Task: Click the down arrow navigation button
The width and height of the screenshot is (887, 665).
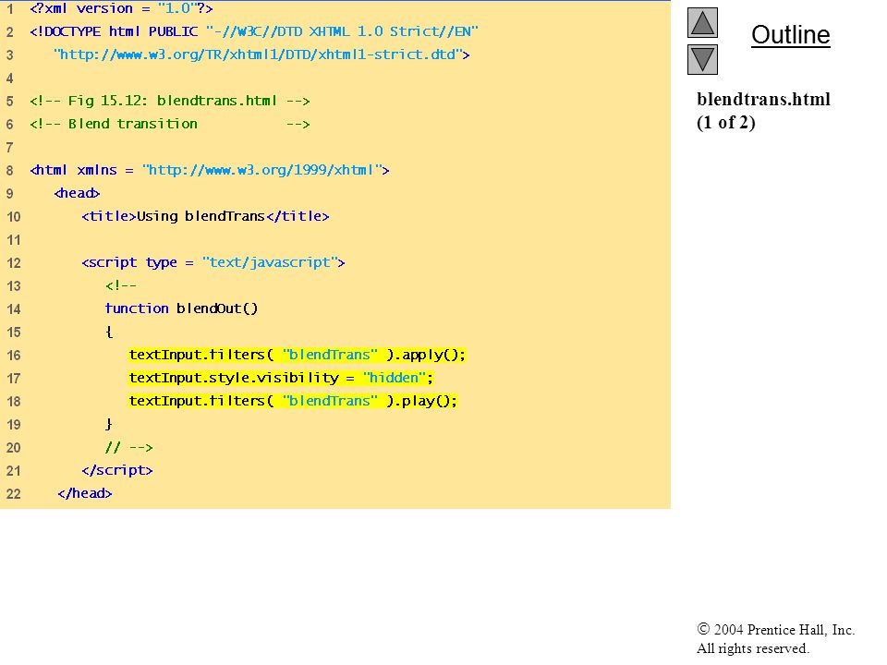Action: tap(702, 59)
